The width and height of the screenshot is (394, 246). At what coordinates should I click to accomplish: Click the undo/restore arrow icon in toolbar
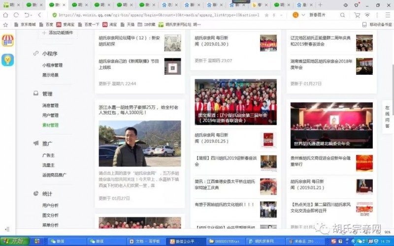pyautogui.click(x=27, y=15)
